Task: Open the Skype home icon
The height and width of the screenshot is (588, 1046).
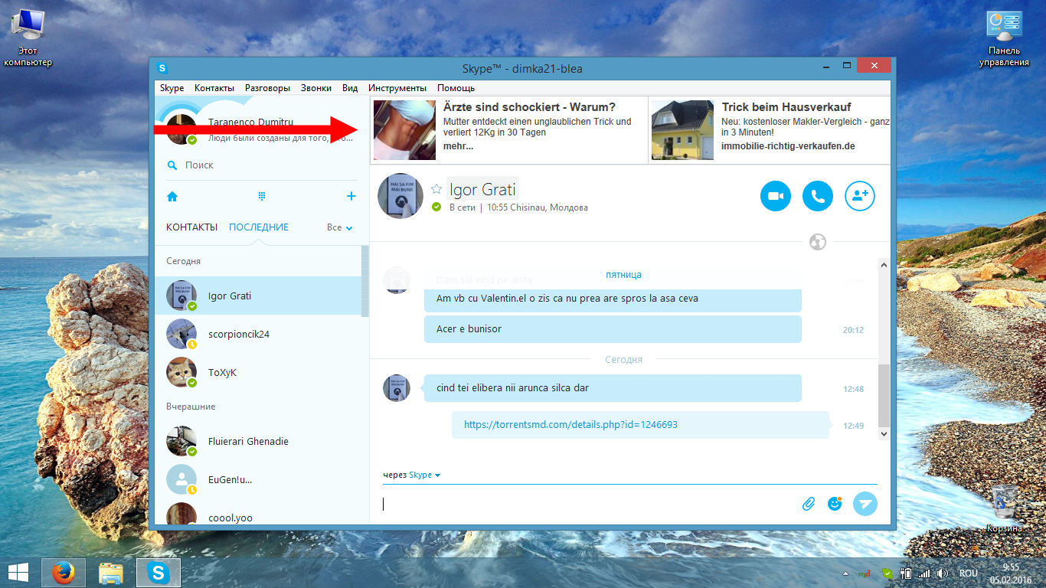Action: (x=172, y=197)
